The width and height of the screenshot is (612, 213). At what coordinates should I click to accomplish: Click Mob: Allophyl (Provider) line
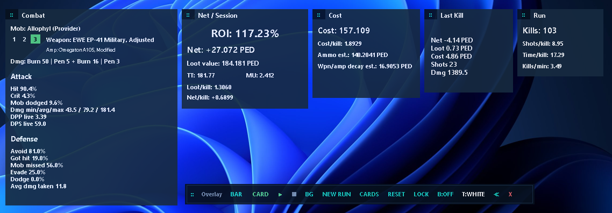[45, 29]
